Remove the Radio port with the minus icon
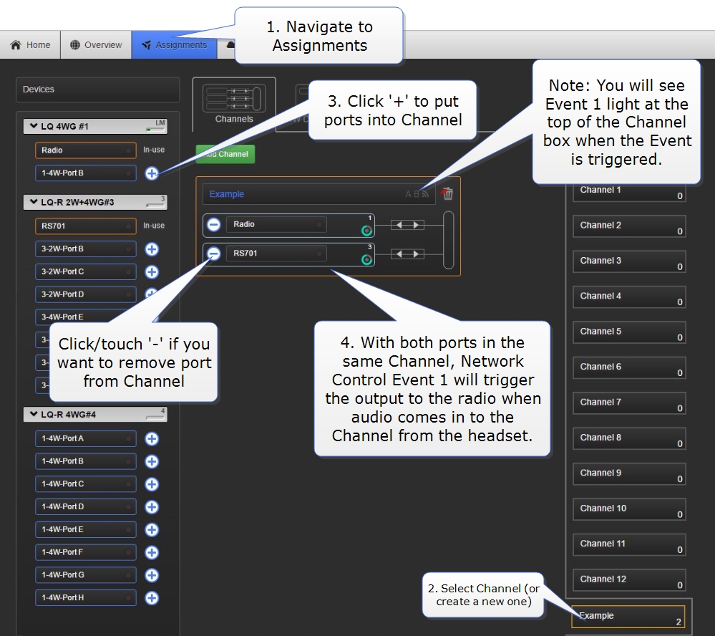 tap(213, 225)
